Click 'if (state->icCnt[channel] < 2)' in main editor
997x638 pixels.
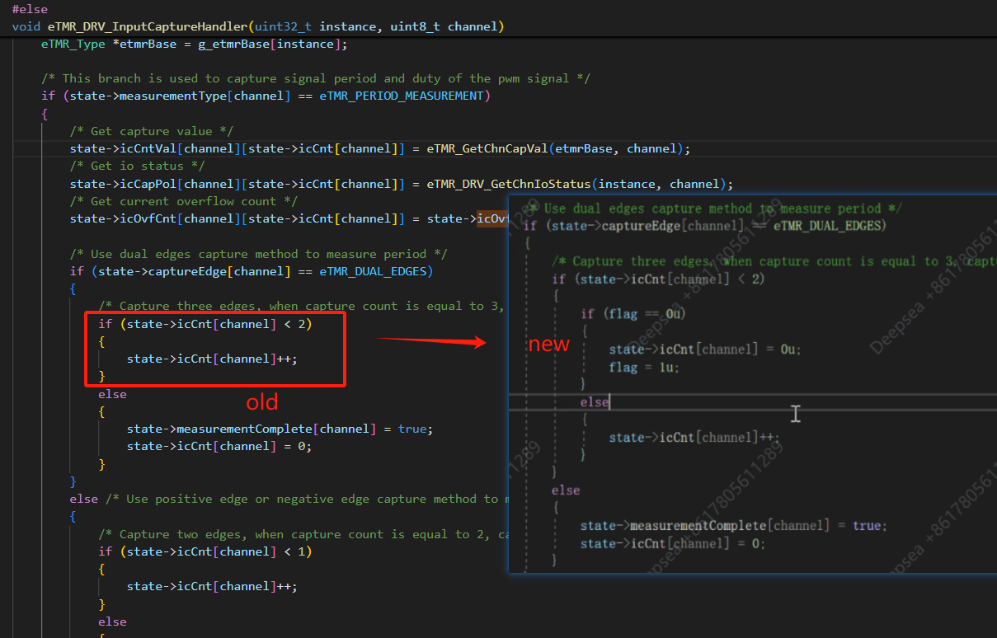[x=205, y=324]
